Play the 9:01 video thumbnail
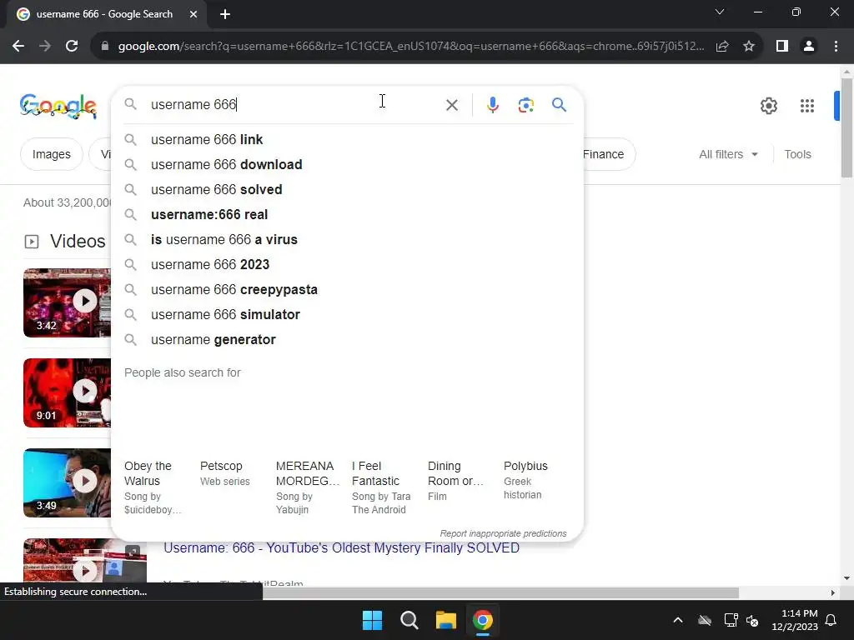This screenshot has height=640, width=854. [67, 393]
